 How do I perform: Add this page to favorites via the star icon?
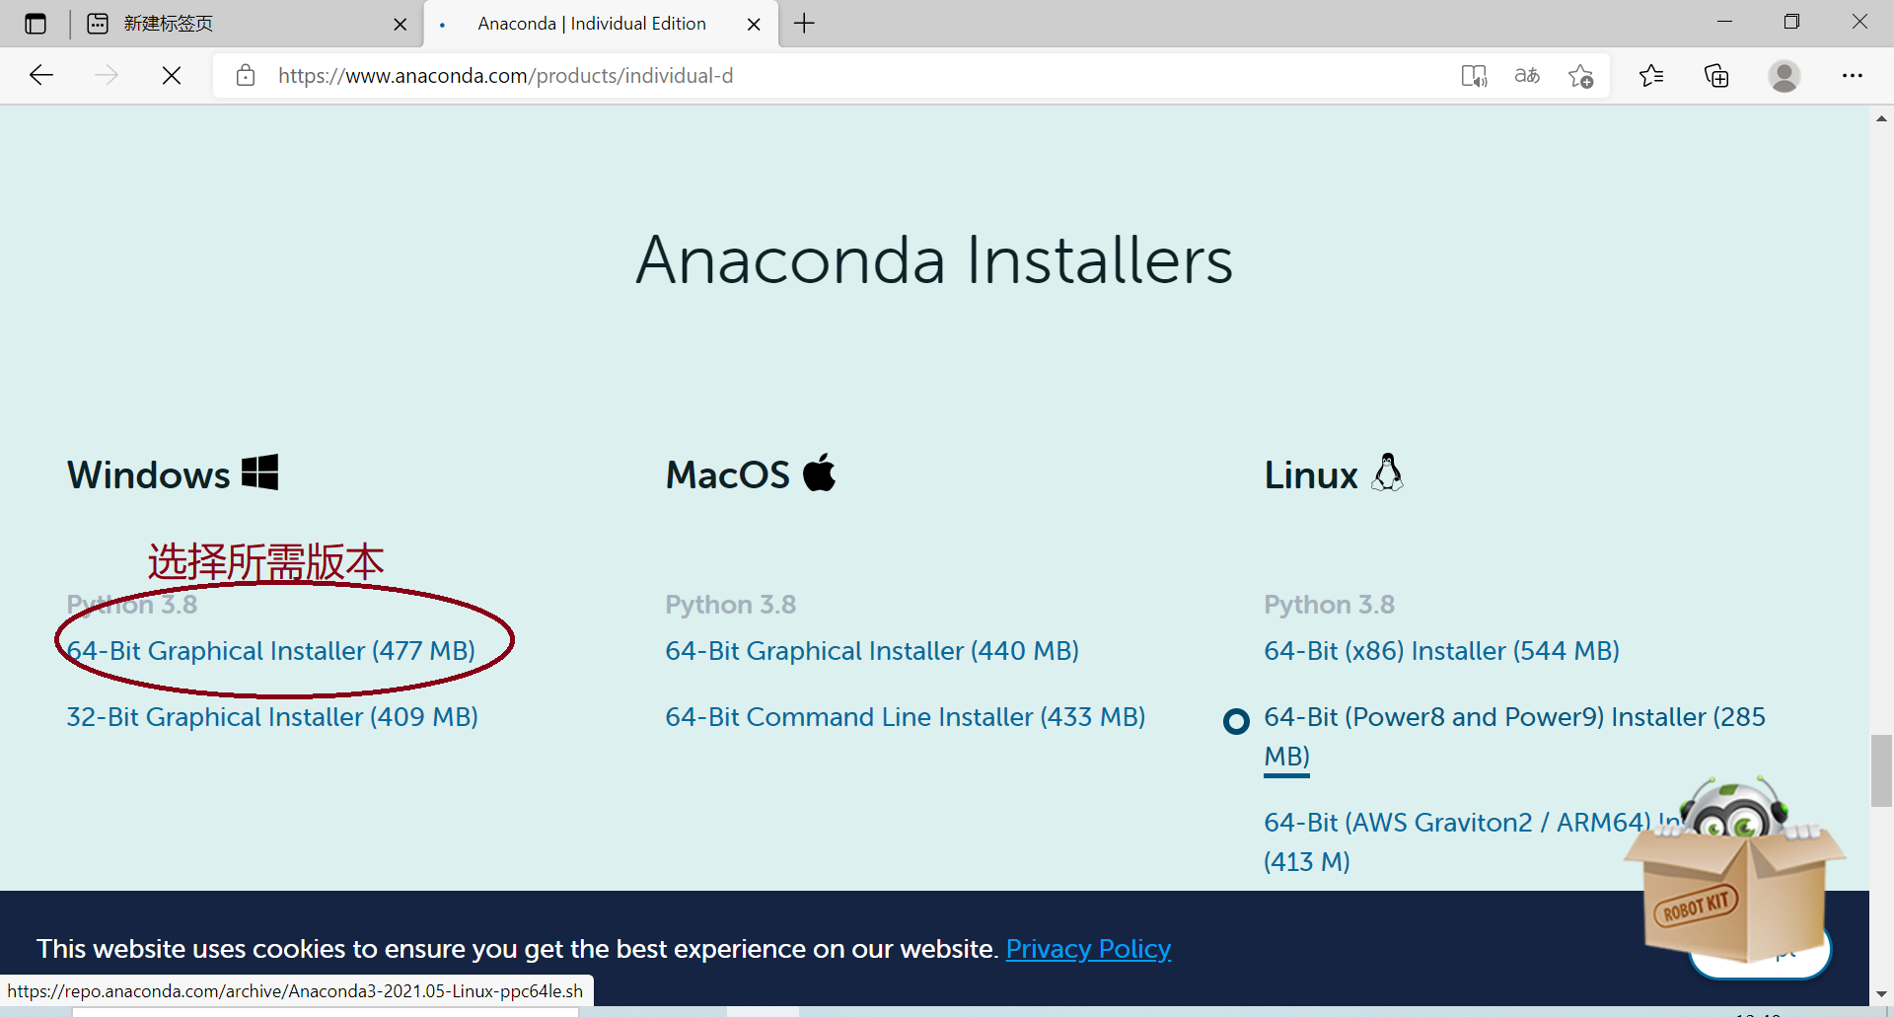[1580, 75]
